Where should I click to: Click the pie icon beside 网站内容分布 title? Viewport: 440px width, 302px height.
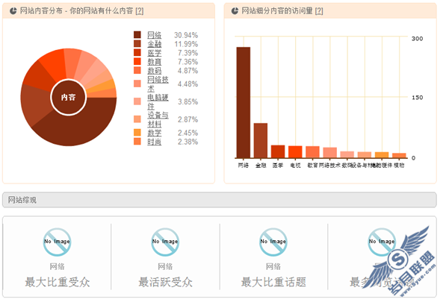click(x=13, y=11)
